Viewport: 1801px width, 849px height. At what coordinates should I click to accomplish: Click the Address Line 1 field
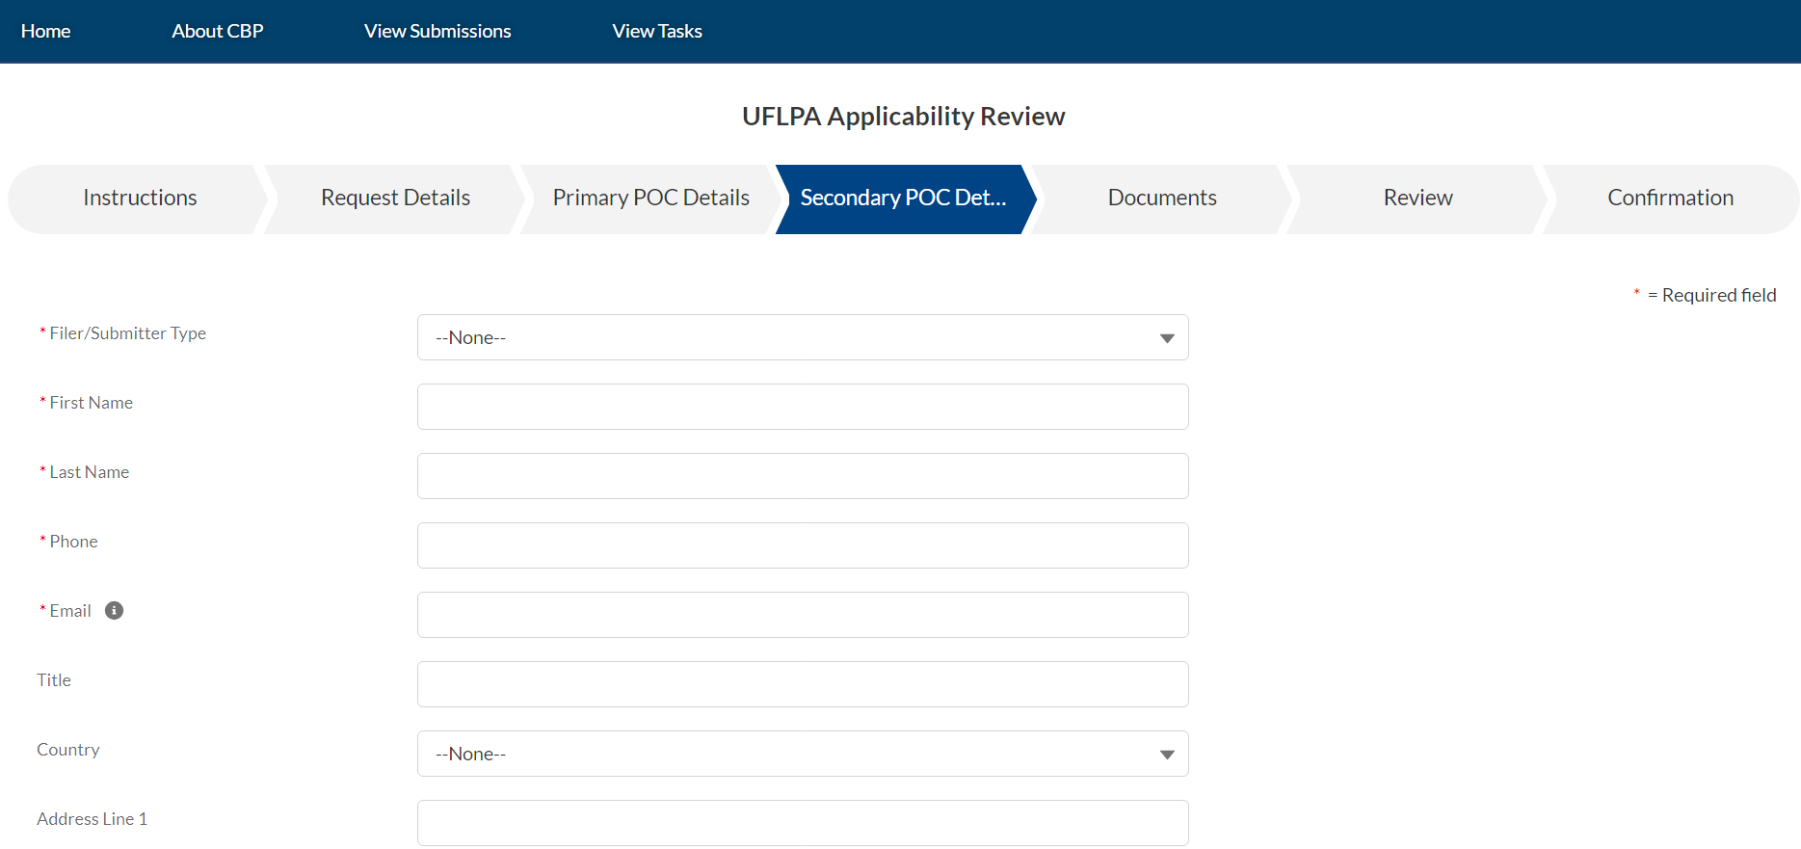click(x=802, y=823)
